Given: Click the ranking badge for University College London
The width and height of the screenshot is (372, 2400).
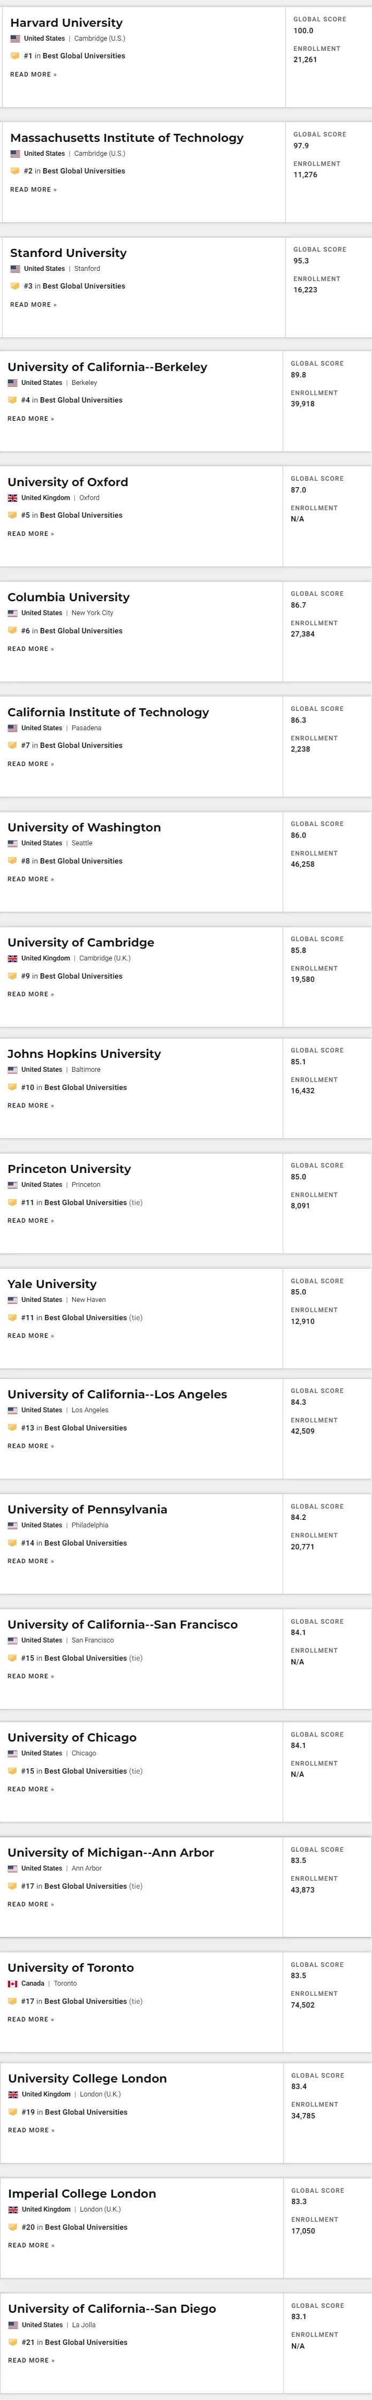Looking at the screenshot, I should point(13,2112).
